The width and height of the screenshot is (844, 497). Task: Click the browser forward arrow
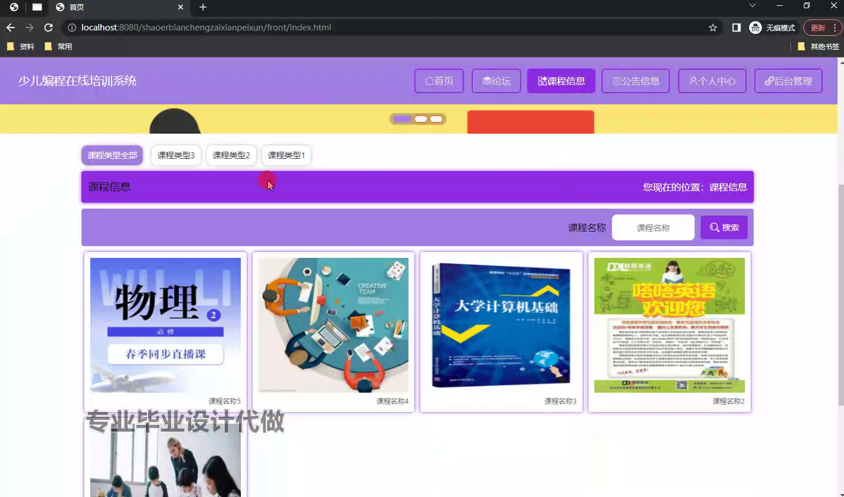[x=29, y=28]
